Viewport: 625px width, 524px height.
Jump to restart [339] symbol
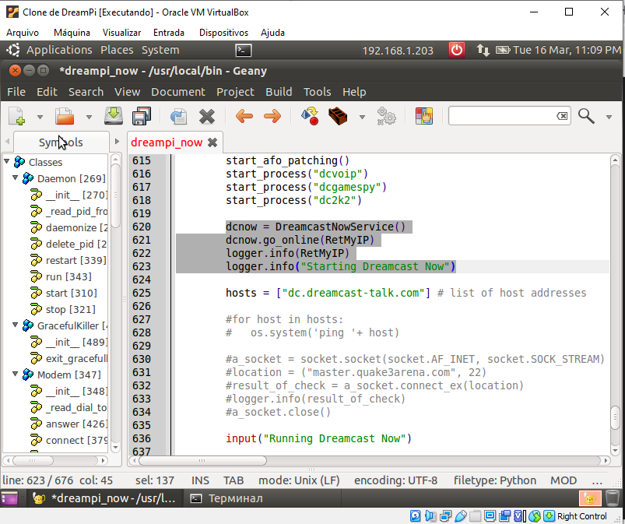(x=75, y=260)
